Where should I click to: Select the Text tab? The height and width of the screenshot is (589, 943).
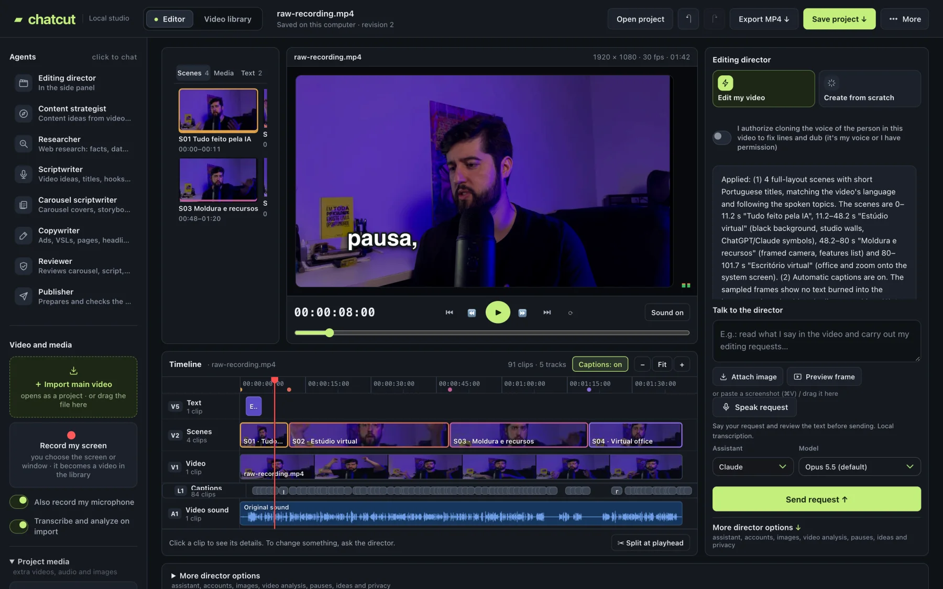[251, 73]
